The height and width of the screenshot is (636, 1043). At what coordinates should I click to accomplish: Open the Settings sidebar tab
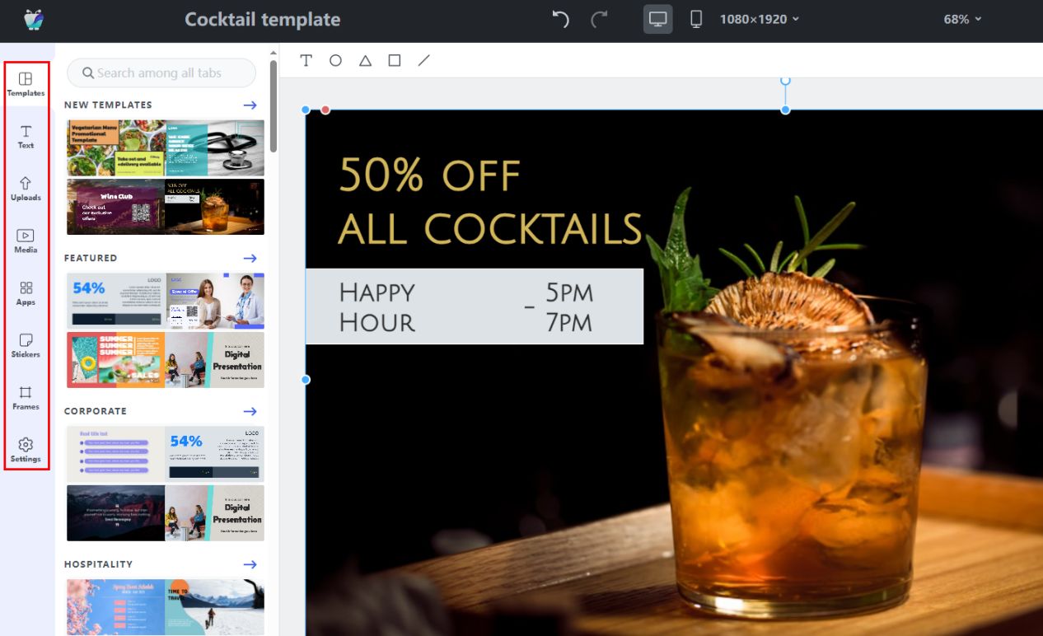tap(26, 451)
